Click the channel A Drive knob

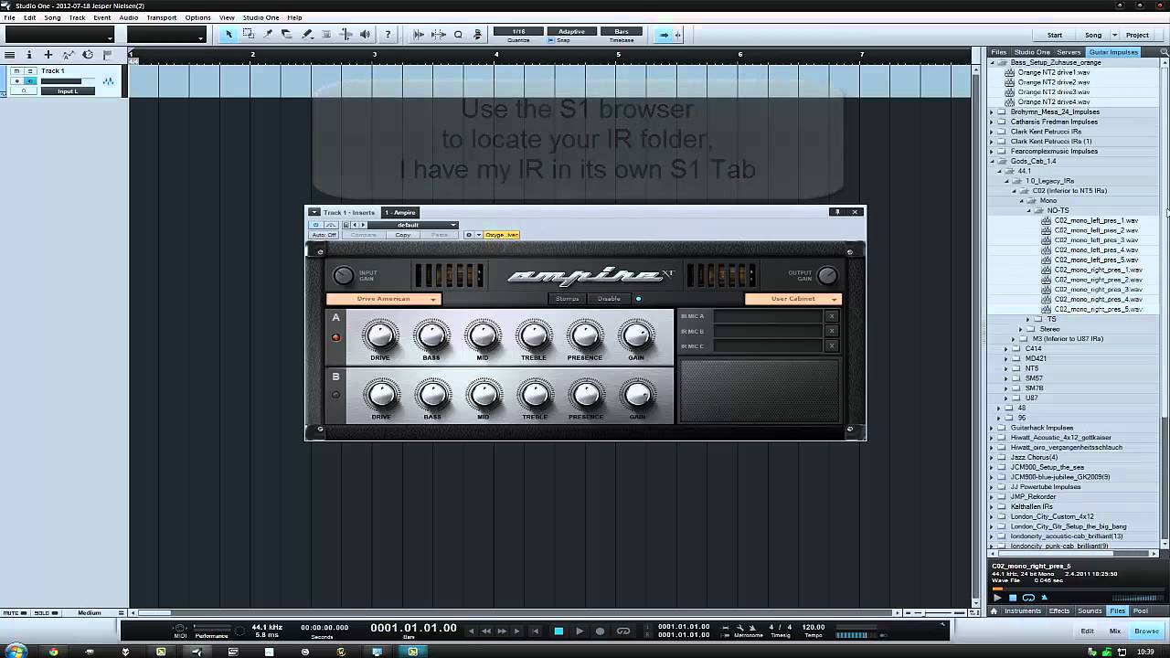[x=380, y=336]
